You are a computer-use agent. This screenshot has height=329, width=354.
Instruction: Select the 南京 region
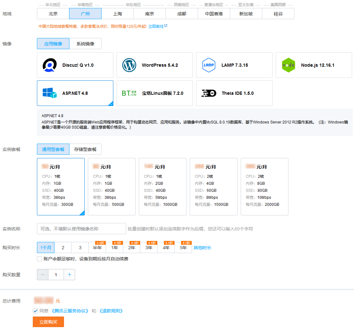tap(150, 14)
